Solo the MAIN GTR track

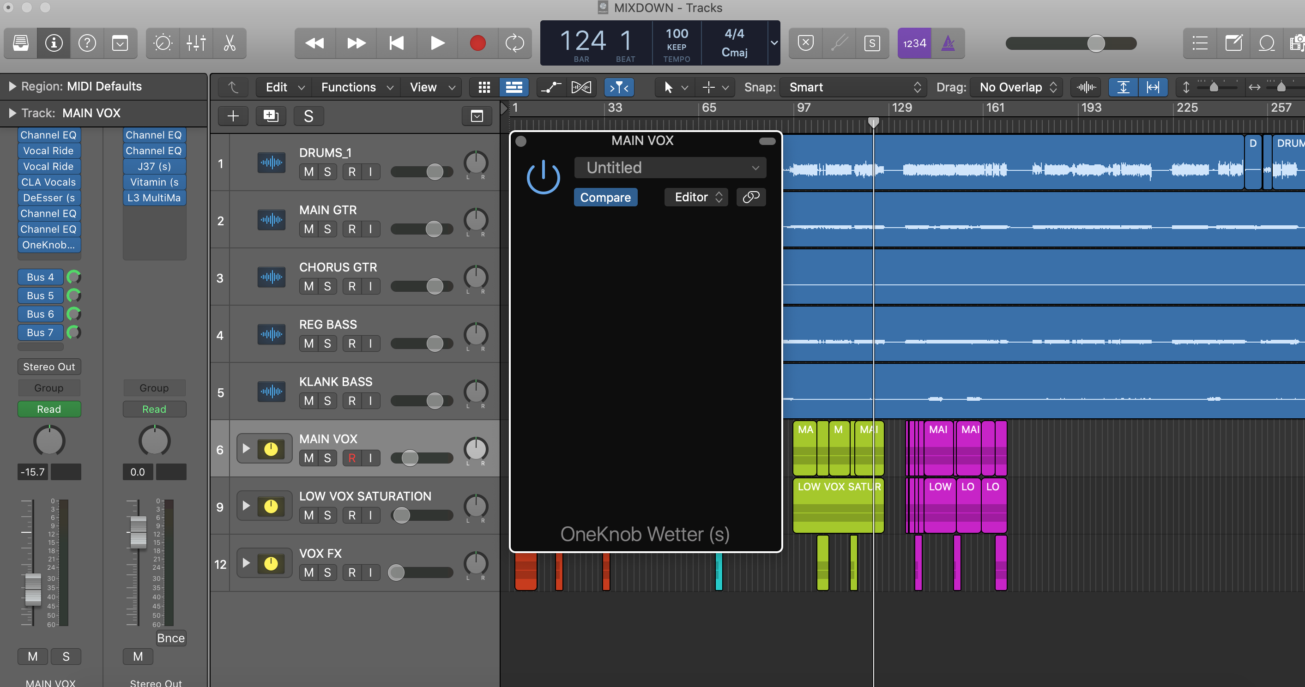pos(327,229)
